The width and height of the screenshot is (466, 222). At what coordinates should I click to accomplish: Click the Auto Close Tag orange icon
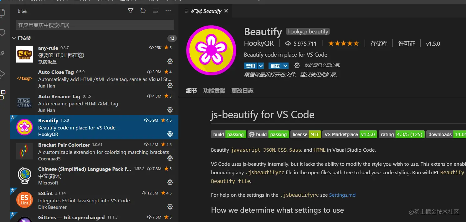coord(24,78)
